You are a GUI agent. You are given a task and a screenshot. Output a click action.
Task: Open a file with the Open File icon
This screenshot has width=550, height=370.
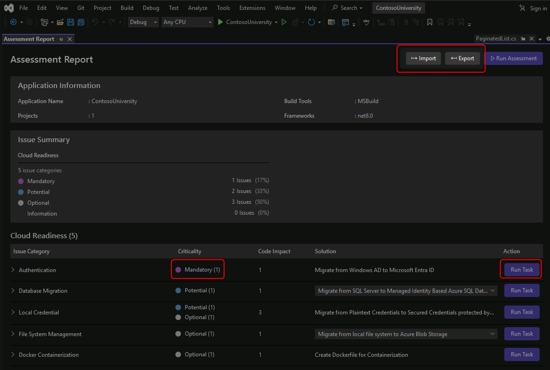(60, 22)
